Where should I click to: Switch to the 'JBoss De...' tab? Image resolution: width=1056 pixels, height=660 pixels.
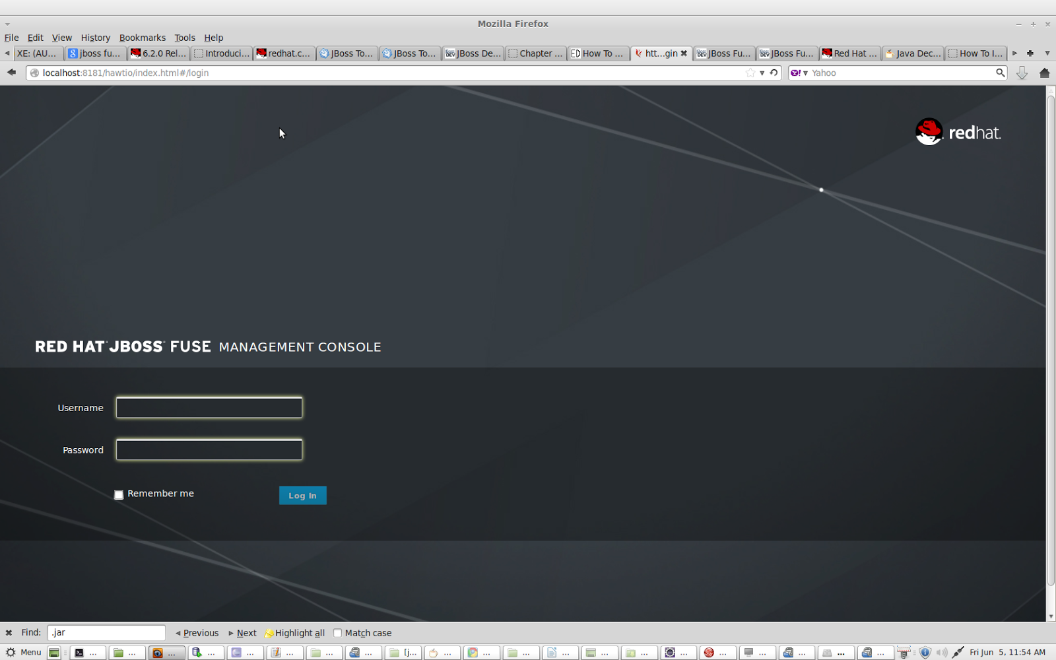coord(473,53)
